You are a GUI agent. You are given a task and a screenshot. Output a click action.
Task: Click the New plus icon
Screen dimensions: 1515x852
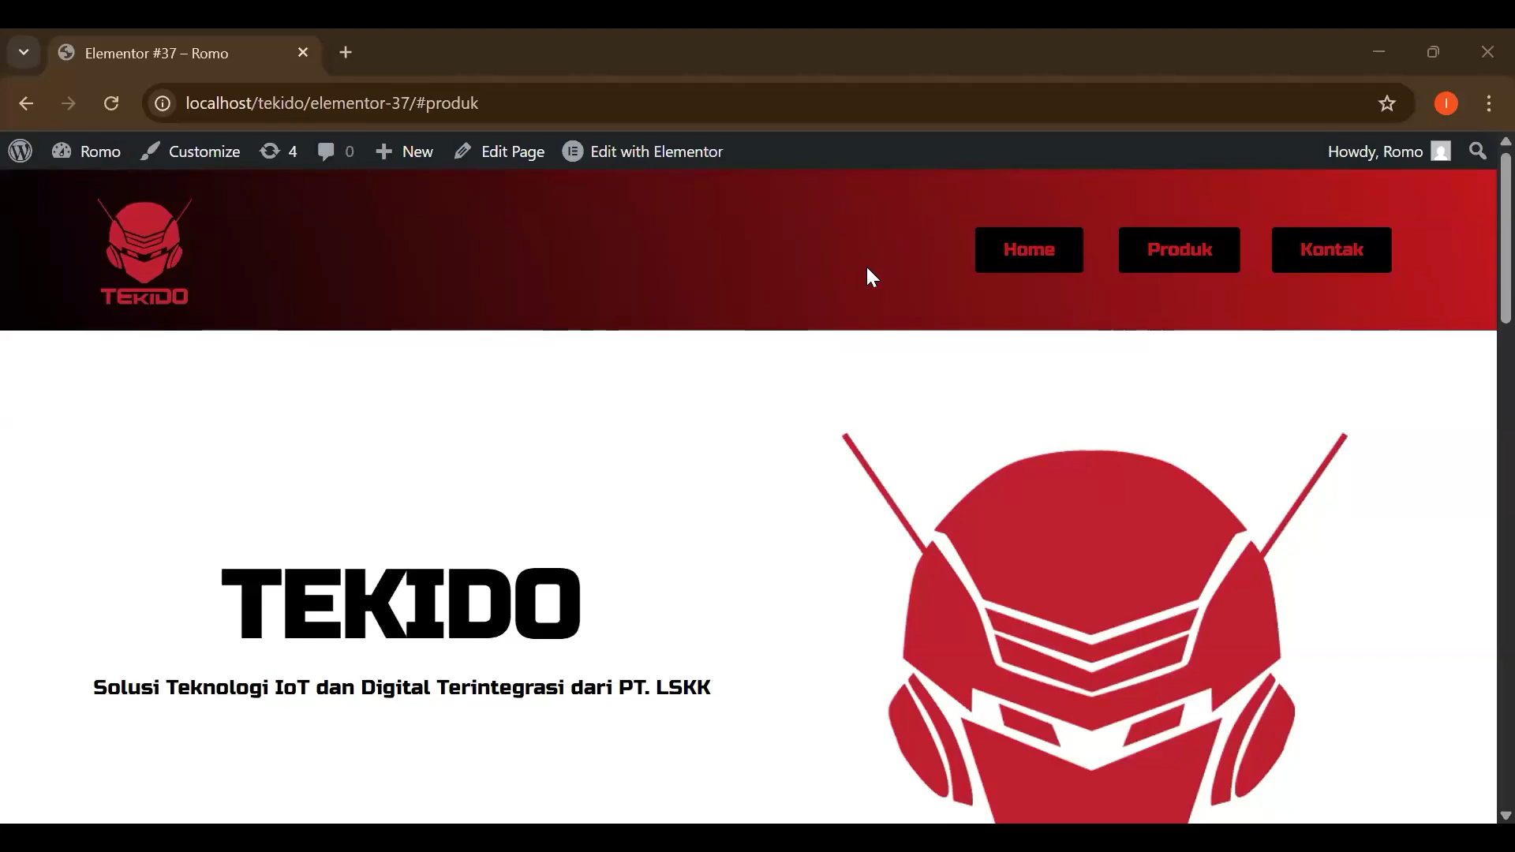coord(384,151)
